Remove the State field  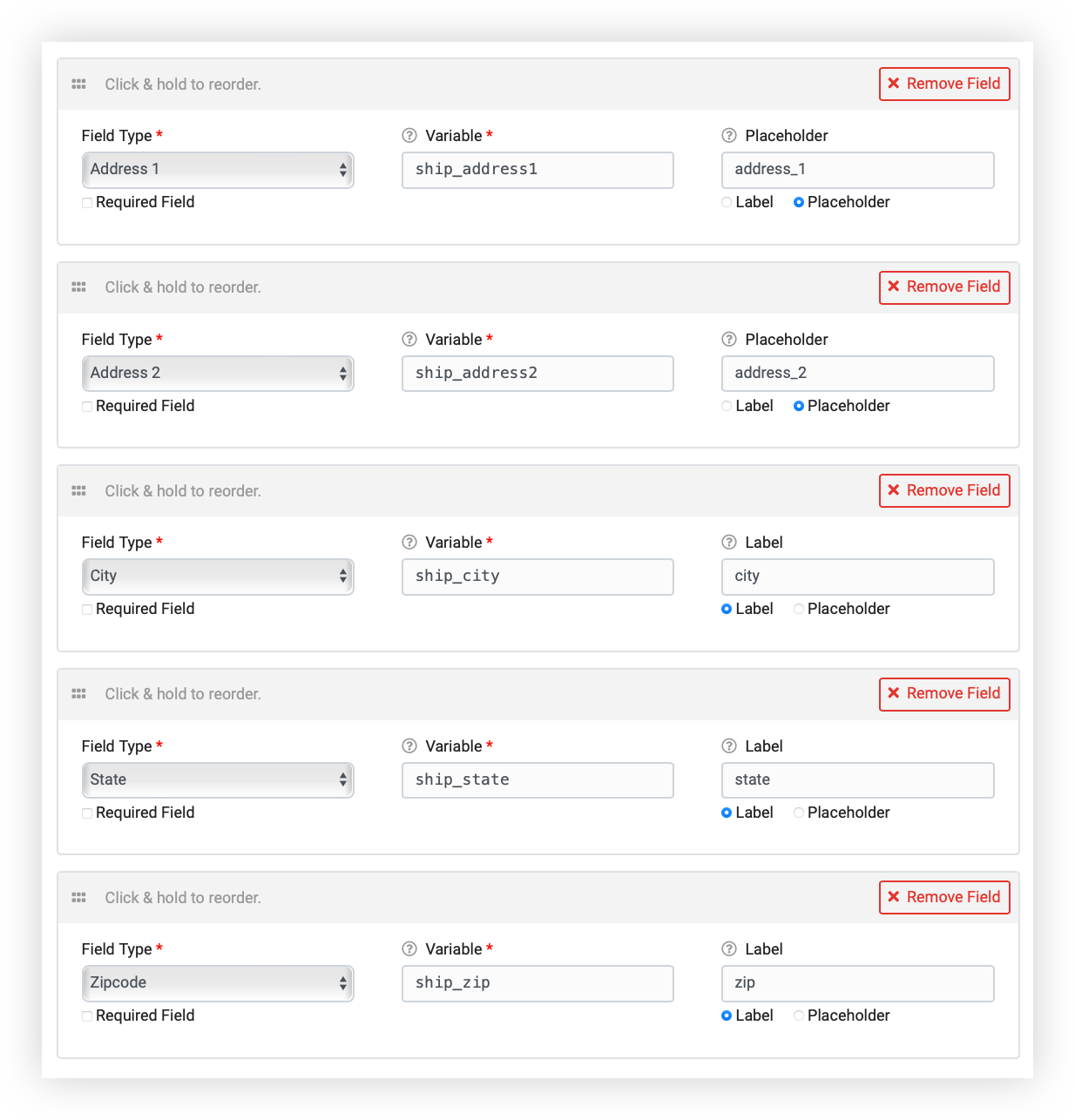tap(944, 694)
